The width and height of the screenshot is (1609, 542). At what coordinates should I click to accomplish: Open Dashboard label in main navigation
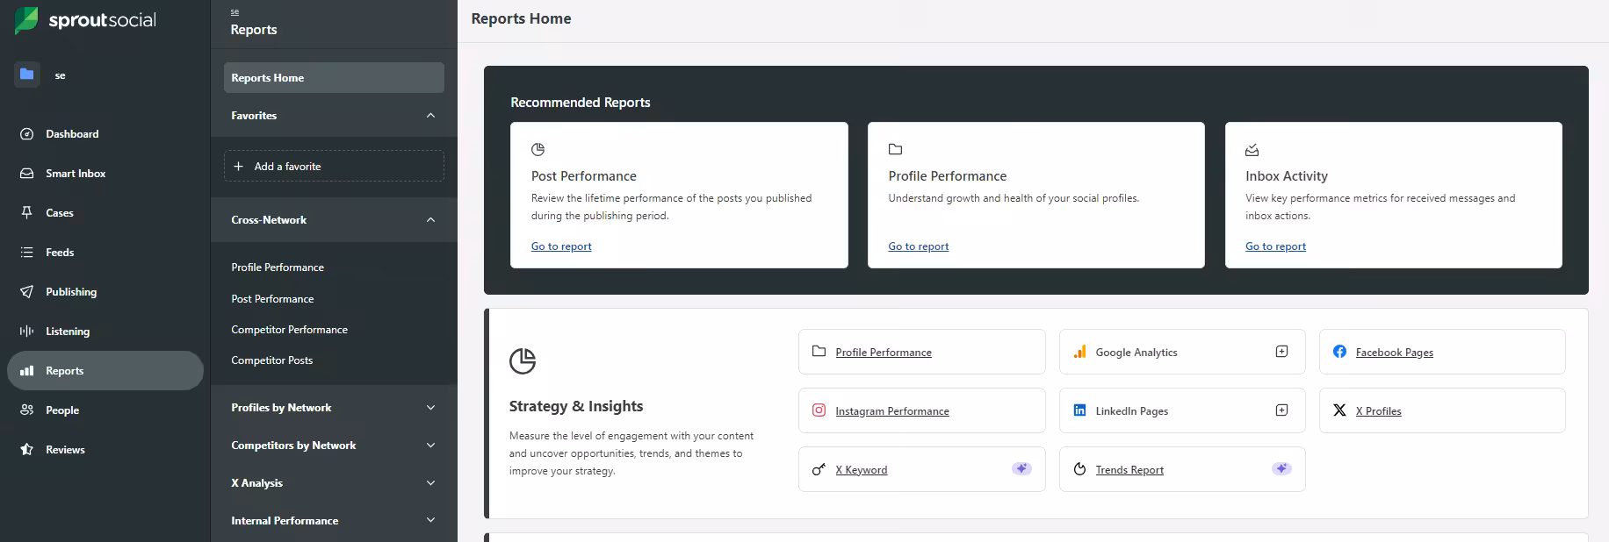point(72,134)
